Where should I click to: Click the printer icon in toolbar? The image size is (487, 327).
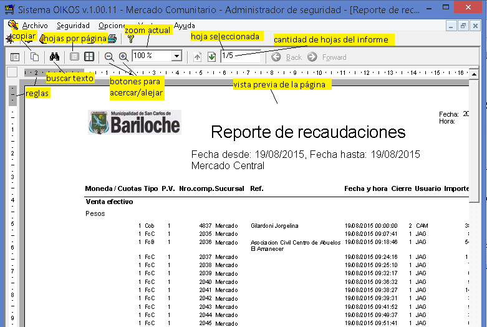click(x=112, y=39)
